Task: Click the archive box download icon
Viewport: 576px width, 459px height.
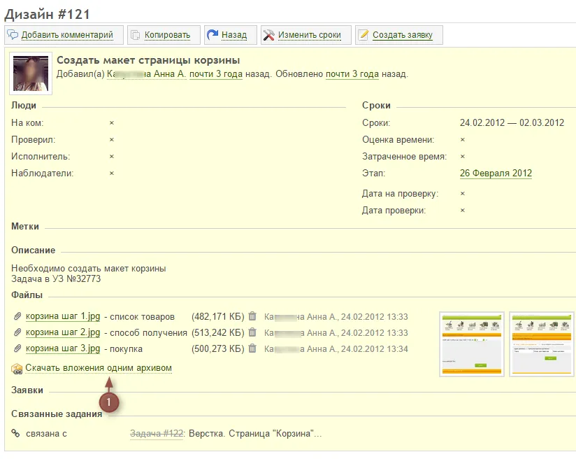Action: pos(17,369)
